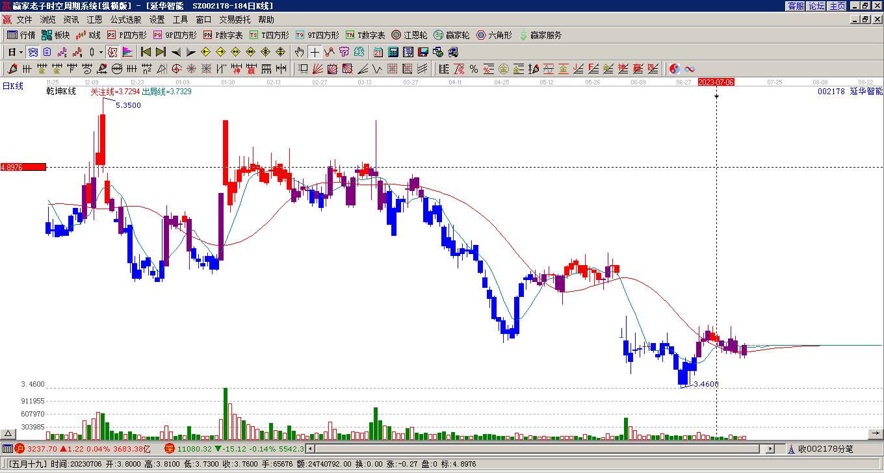Open the 9T四方形 tool
884x473 pixels.
[x=317, y=35]
